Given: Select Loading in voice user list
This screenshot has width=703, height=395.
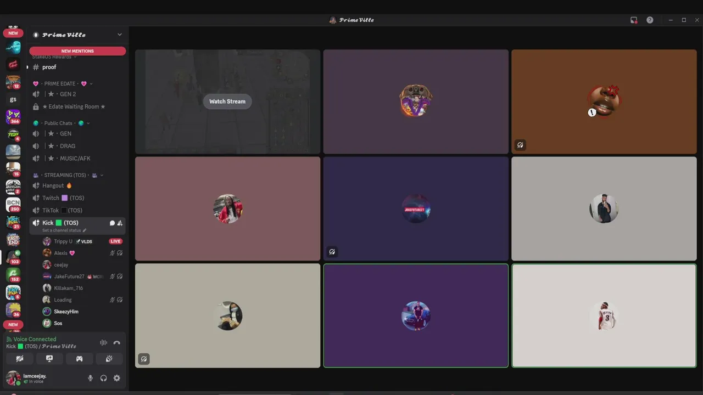Looking at the screenshot, I should (x=82, y=300).
